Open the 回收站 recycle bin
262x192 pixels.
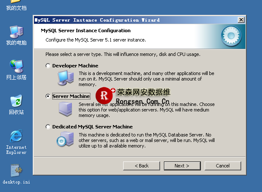point(16,102)
